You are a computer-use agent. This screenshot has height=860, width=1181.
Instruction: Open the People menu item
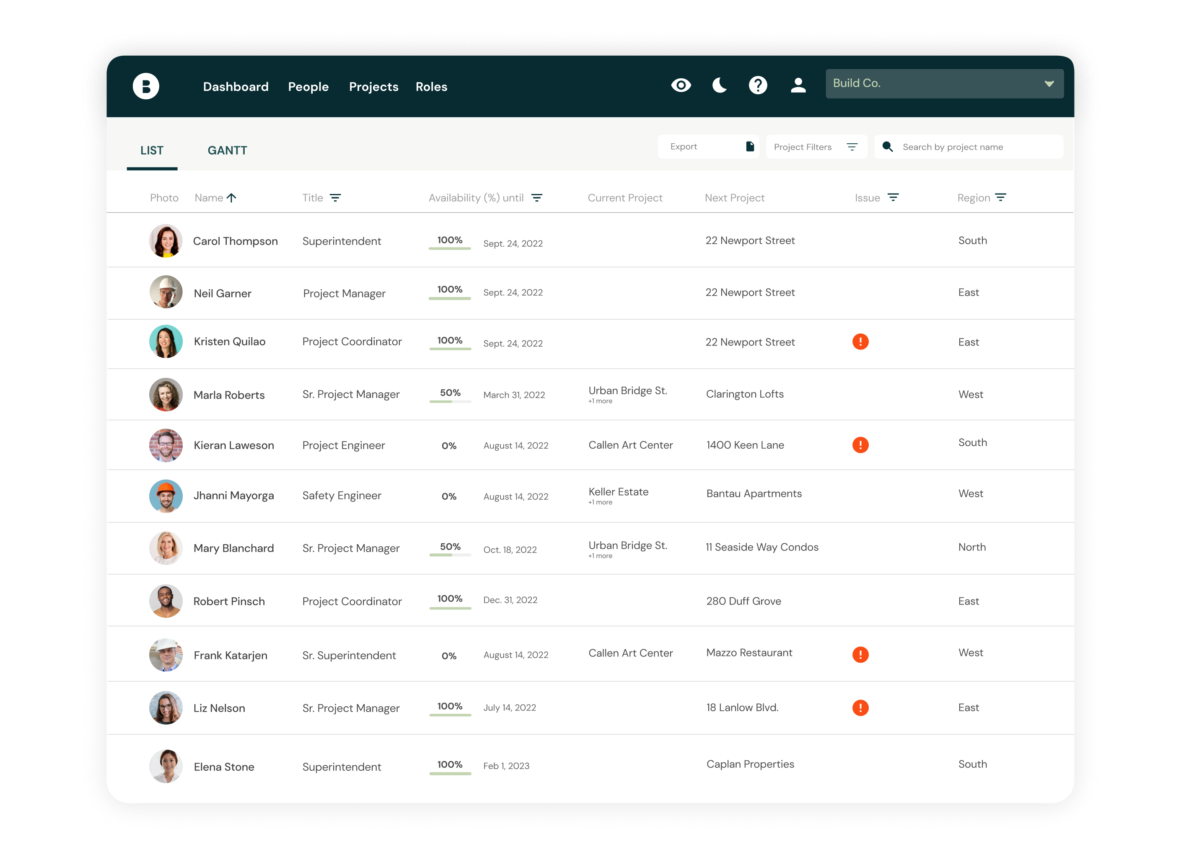click(x=308, y=87)
